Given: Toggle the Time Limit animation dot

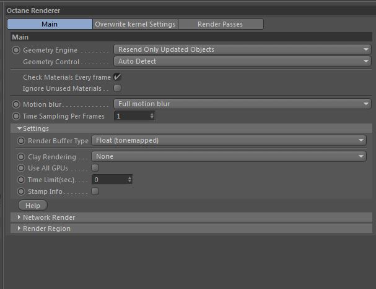Looking at the screenshot, I should 21,180.
